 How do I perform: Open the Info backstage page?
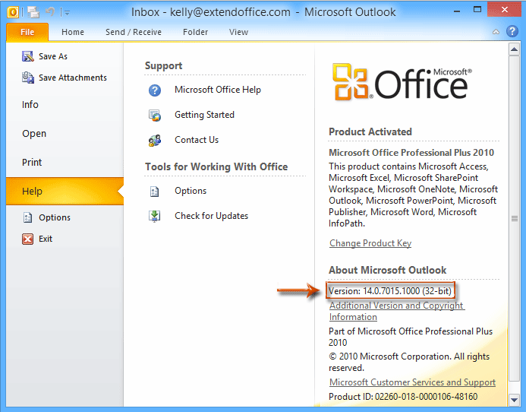pyautogui.click(x=30, y=104)
